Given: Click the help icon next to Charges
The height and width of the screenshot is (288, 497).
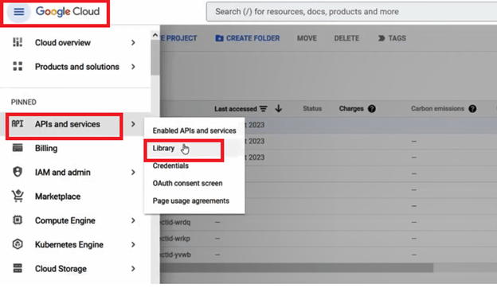Looking at the screenshot, I should [x=371, y=109].
